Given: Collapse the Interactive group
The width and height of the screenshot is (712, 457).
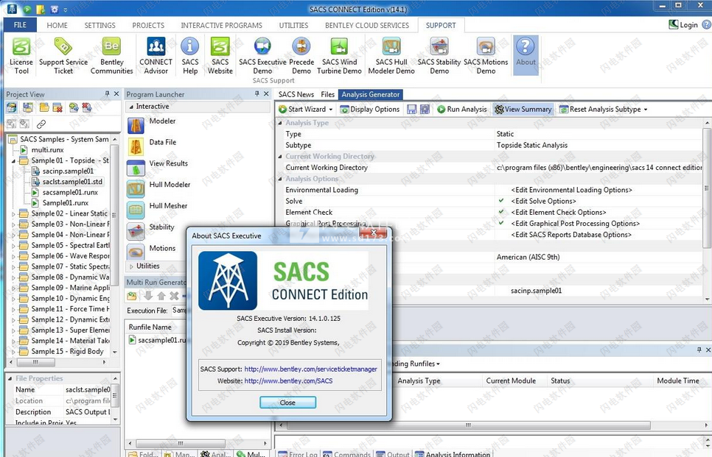Looking at the screenshot, I should tap(131, 107).
